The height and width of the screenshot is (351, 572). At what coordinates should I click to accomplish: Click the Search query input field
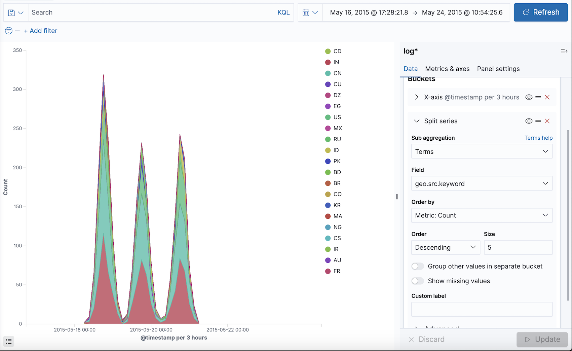click(152, 12)
